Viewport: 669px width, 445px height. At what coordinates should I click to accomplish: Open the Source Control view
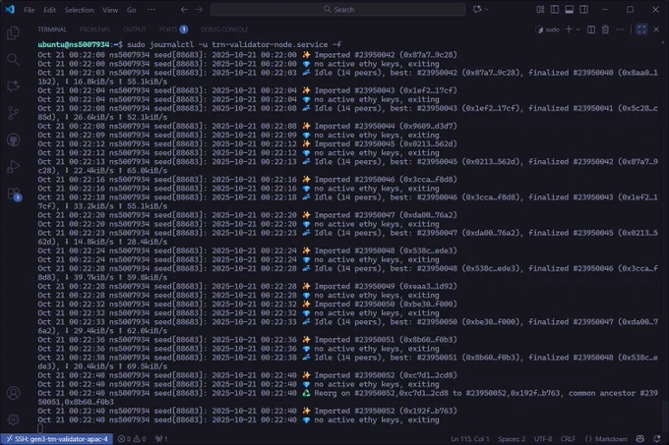point(13,113)
